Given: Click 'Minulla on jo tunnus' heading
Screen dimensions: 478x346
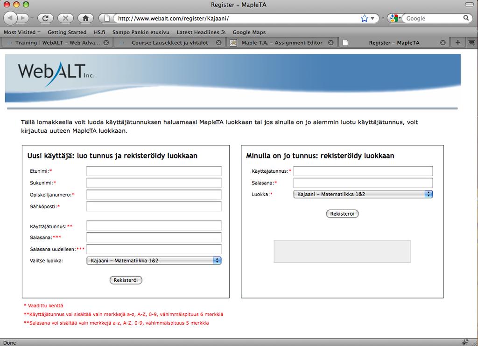Looking at the screenshot, I should 320,156.
